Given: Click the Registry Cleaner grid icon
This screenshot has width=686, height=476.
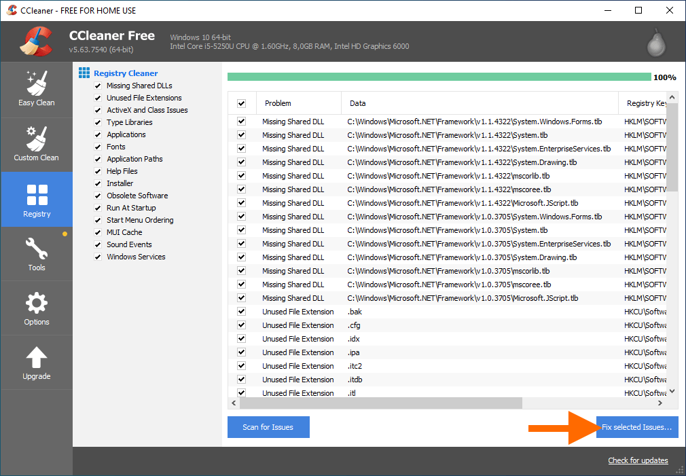Looking at the screenshot, I should 84,73.
